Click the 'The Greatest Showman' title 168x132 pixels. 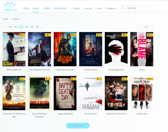(39, 70)
